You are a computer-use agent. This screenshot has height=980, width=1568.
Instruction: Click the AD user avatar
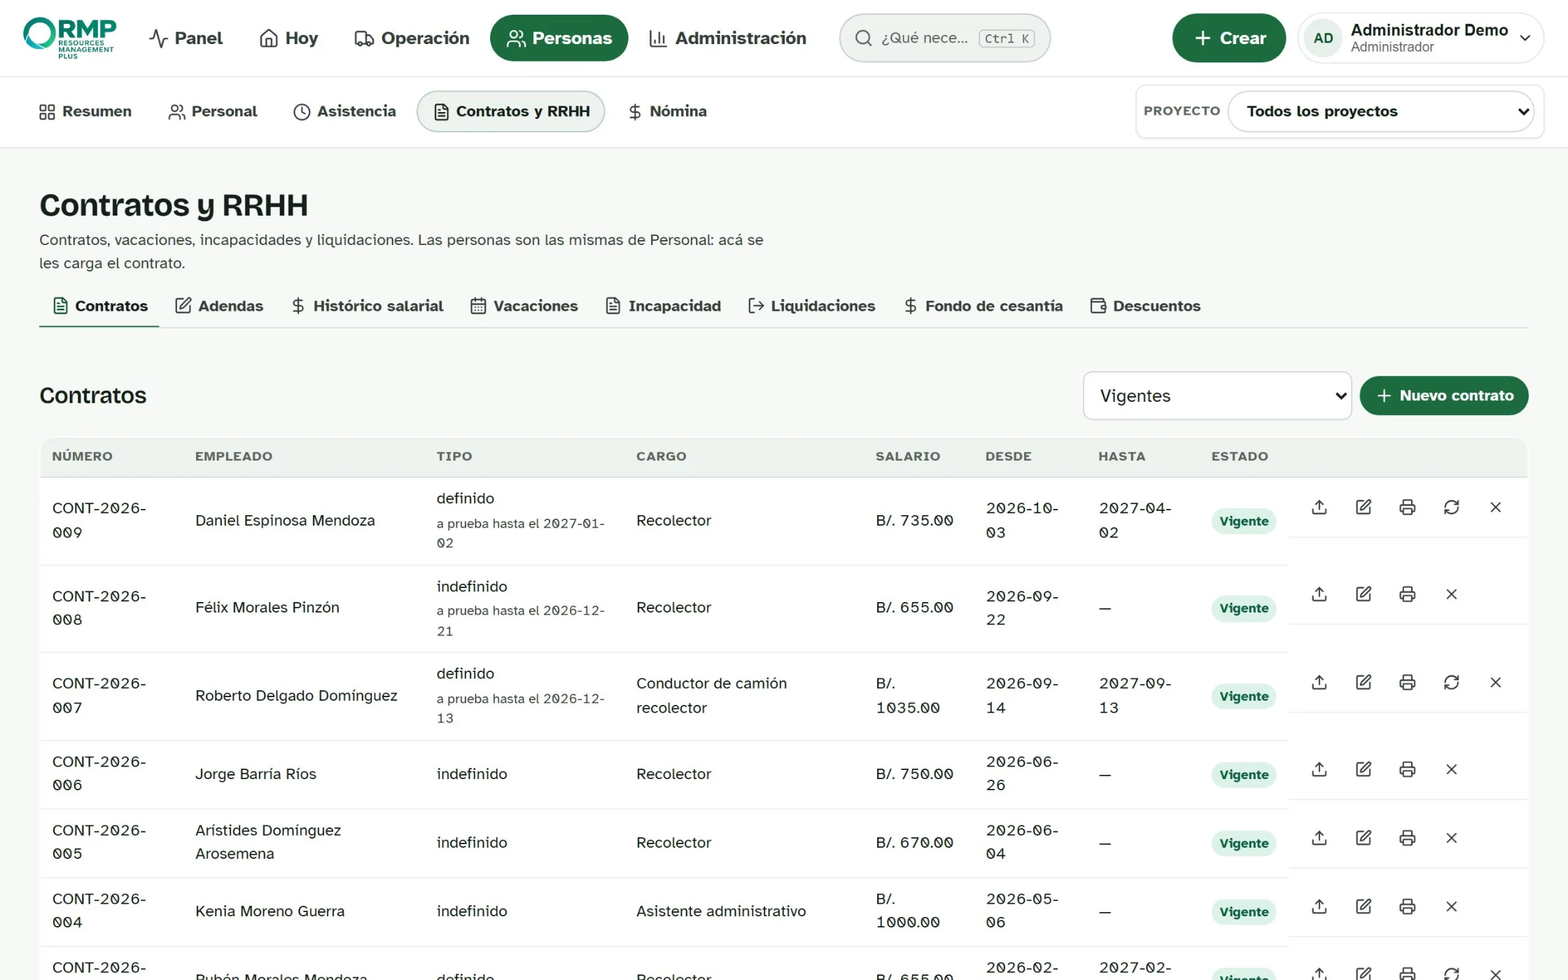pyautogui.click(x=1323, y=38)
